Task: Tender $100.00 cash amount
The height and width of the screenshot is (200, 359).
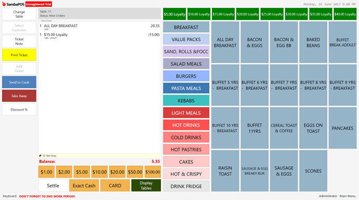Action: click(153, 172)
